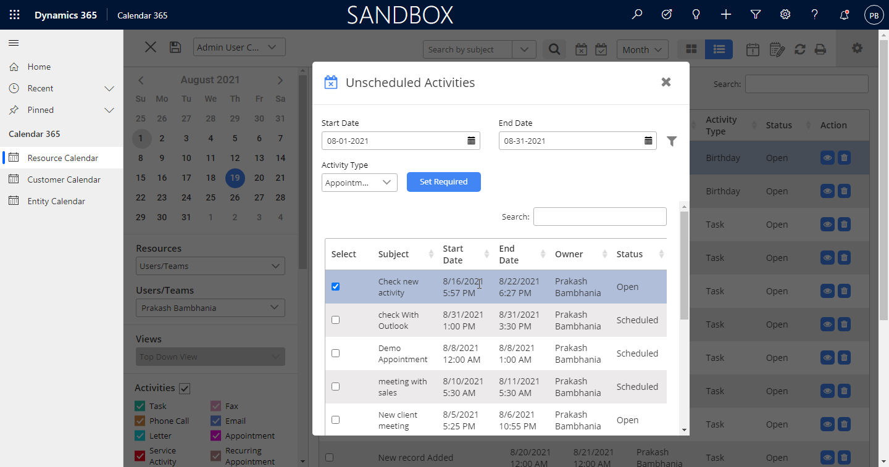Click the plus icon to create new record

click(x=726, y=15)
